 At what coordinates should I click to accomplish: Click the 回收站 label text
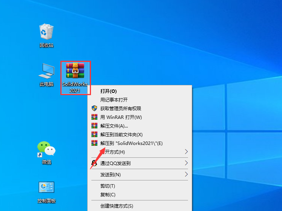46,45
